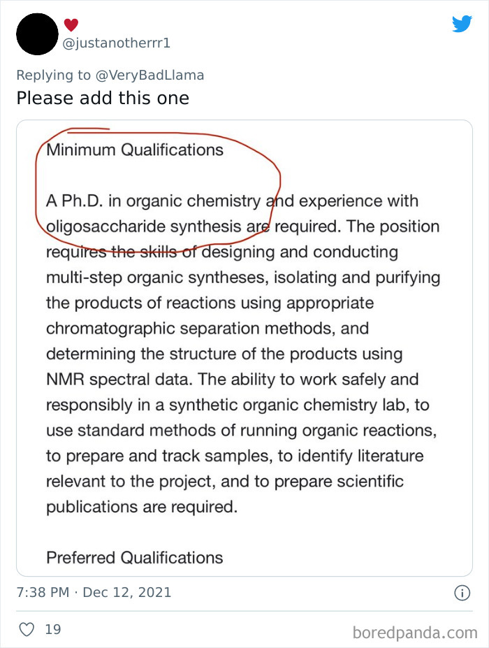The image size is (489, 648).
Task: Click the Twitter bird logo
Action: [x=462, y=24]
